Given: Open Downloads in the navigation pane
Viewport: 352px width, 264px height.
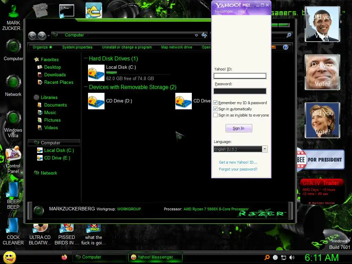Looking at the screenshot, I should [x=55, y=75].
